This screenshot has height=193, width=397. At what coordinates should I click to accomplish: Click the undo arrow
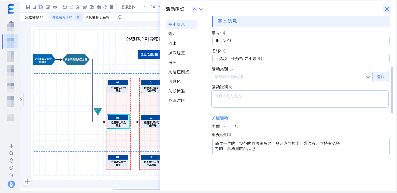tap(65, 7)
